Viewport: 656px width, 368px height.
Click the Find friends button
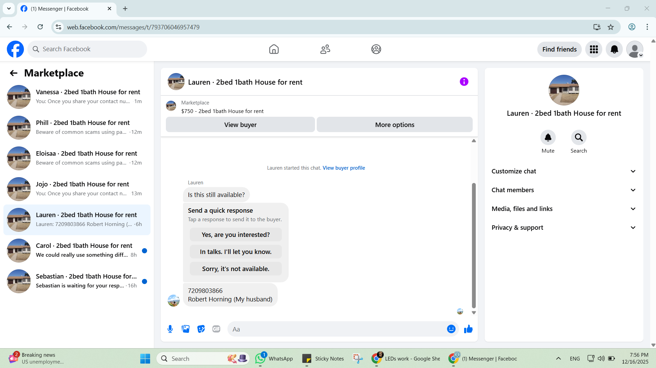pyautogui.click(x=559, y=49)
